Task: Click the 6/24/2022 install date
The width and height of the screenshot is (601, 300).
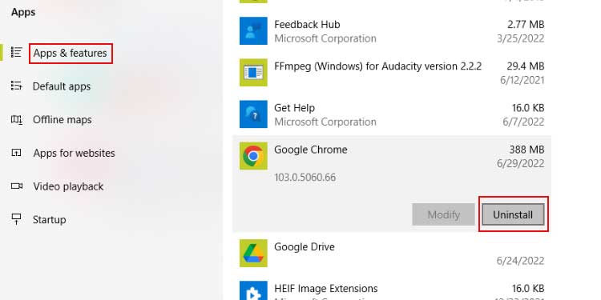Action: (x=521, y=261)
